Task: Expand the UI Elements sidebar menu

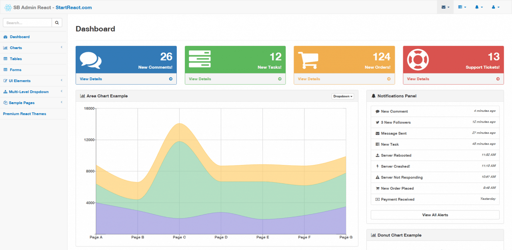Action: click(34, 81)
